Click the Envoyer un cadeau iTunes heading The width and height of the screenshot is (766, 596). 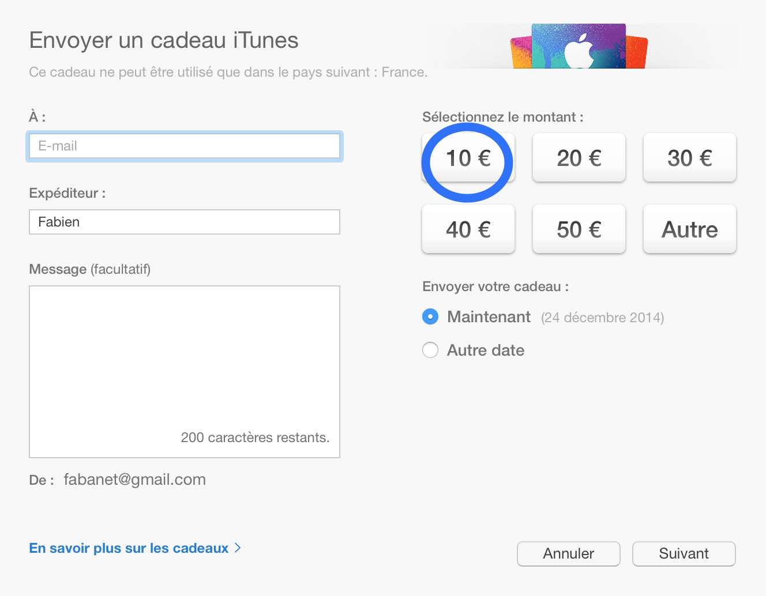(x=164, y=40)
